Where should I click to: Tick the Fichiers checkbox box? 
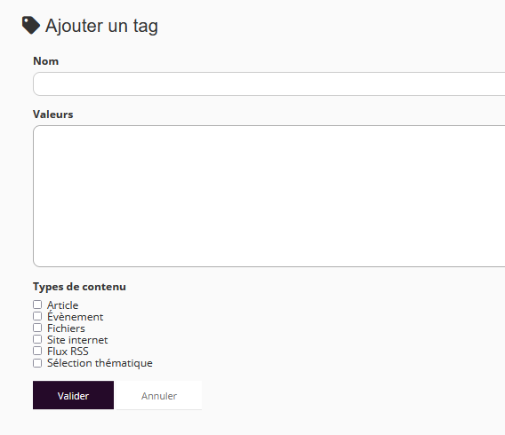click(37, 328)
